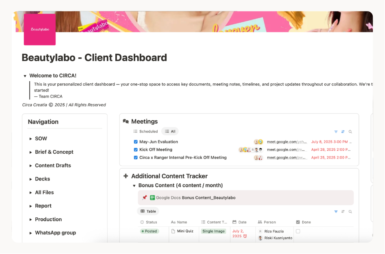The image size is (385, 254).
Task: Click the Meetings chat bubbles icon
Action: tap(126, 121)
